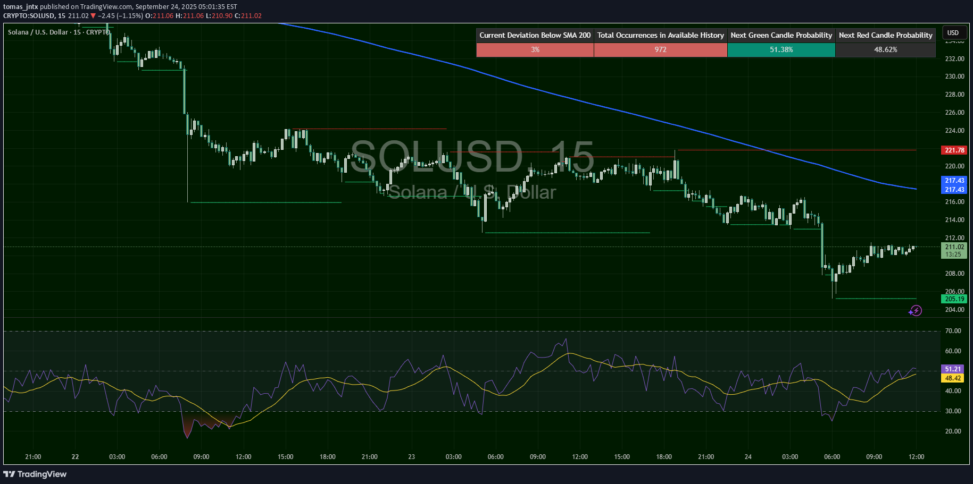Click the date label 22 on time axis
Image resolution: width=973 pixels, height=484 pixels.
75,457
